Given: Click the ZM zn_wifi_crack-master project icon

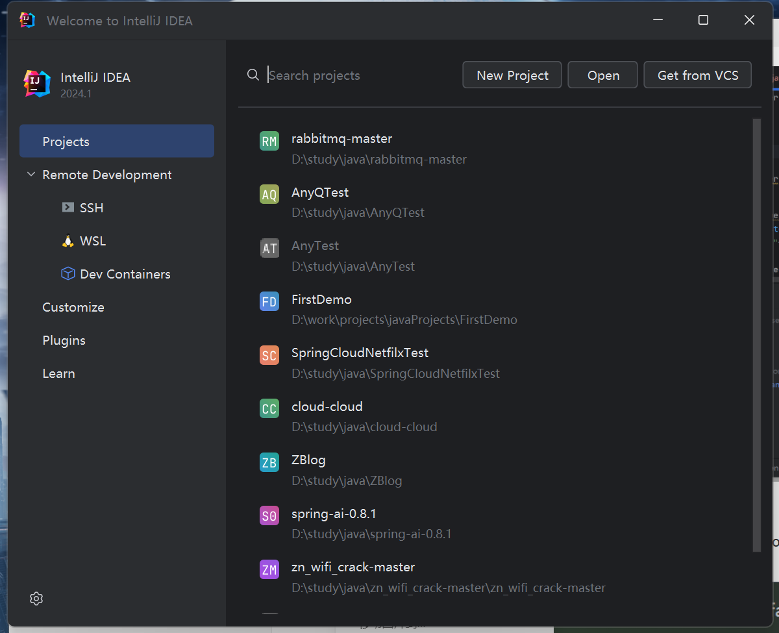Looking at the screenshot, I should (x=269, y=570).
